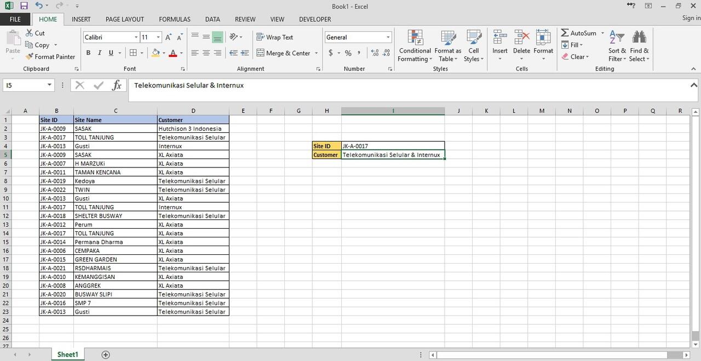Open Font dialog launcher
Image resolution: width=701 pixels, height=361 pixels.
(183, 69)
